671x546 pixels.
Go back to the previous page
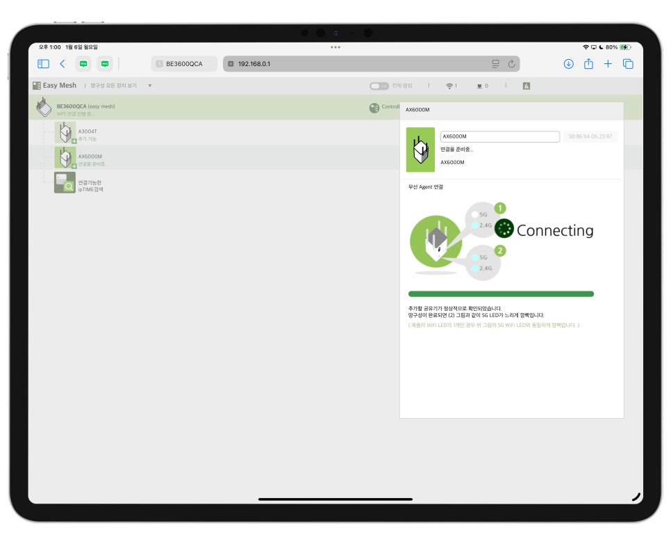(x=63, y=64)
